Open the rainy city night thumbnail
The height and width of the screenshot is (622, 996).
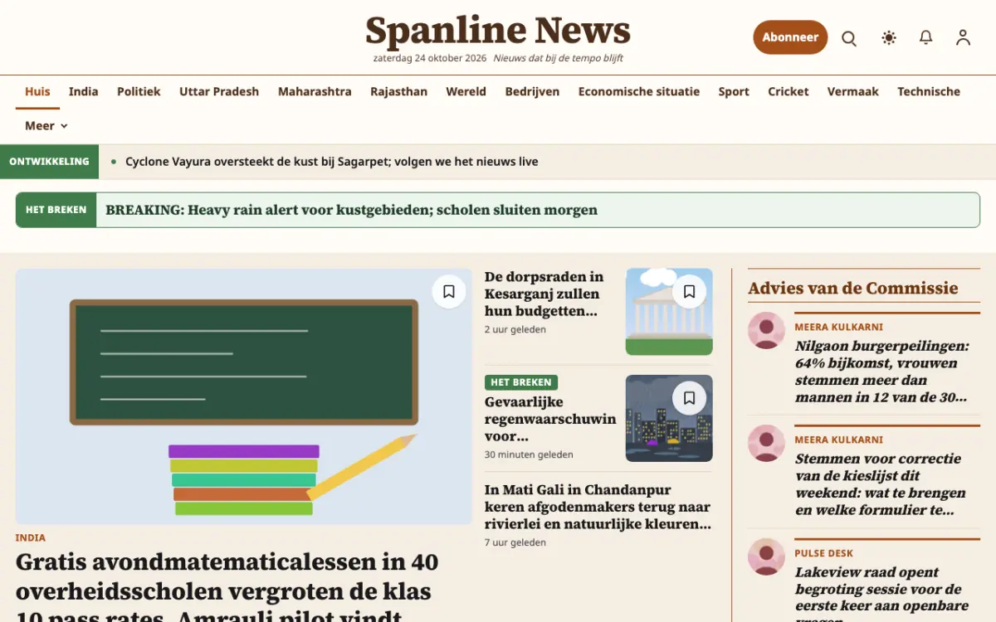click(669, 419)
